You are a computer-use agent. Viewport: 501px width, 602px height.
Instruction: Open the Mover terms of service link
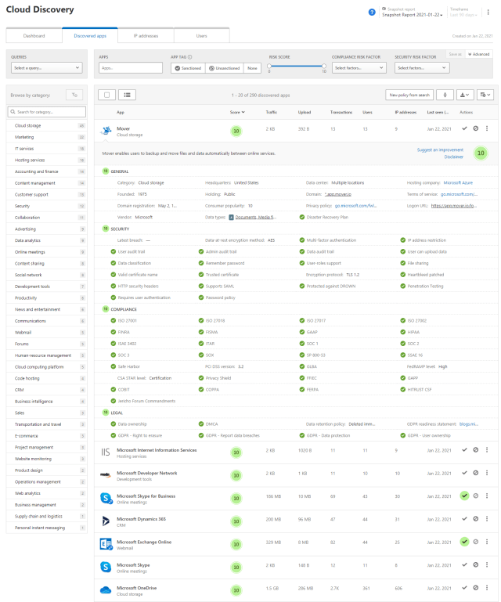tap(459, 194)
